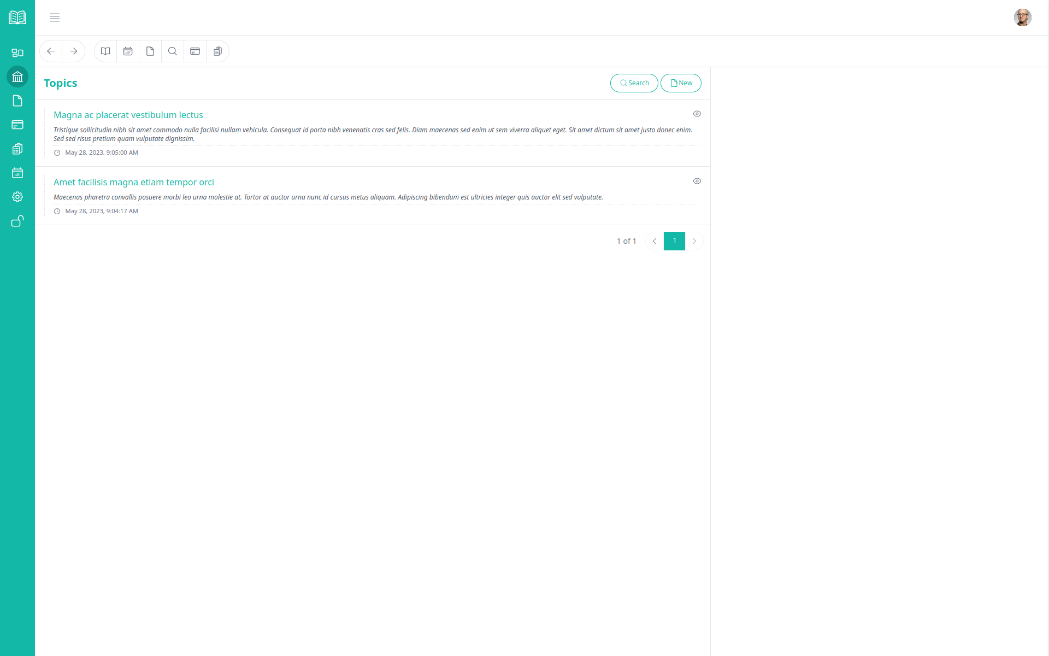
Task: Go to the next page with the chevron
Action: pyautogui.click(x=694, y=241)
